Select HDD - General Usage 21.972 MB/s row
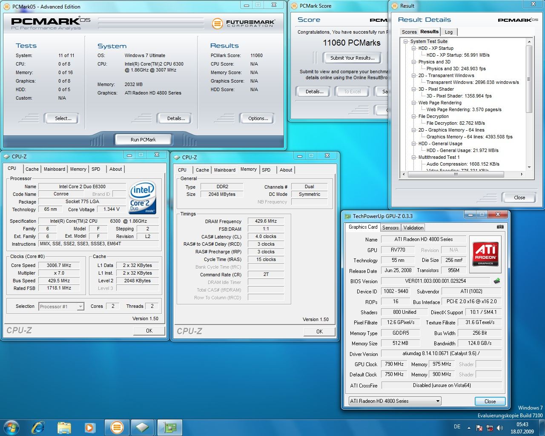The image size is (545, 436). 462,150
